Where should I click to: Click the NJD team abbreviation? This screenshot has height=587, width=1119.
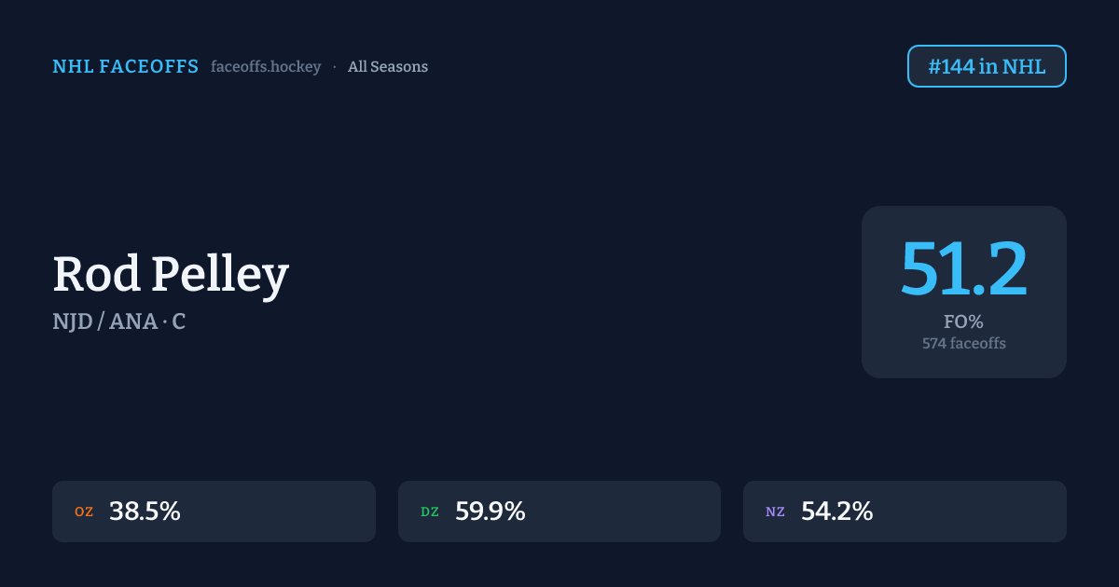71,322
